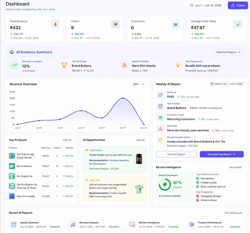Click the '42 reviews analyzed' text
Screen dimensions: 250x233
point(169,196)
